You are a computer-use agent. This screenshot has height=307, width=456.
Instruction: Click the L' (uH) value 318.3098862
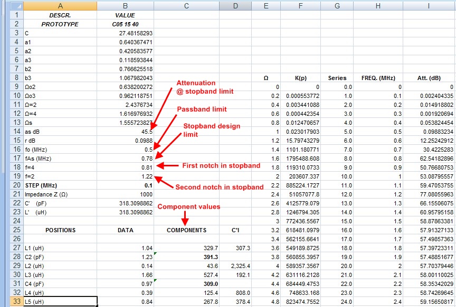coord(125,212)
